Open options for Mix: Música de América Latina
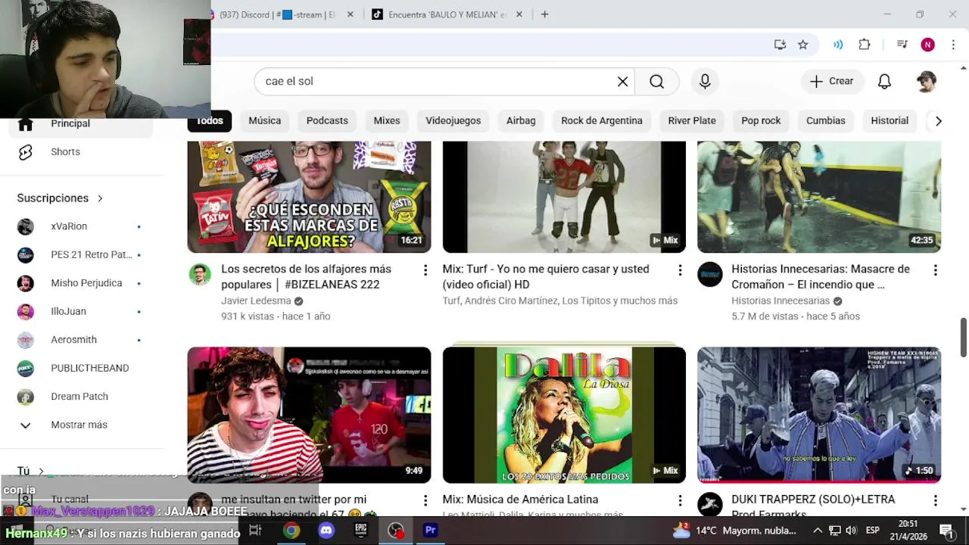The width and height of the screenshot is (969, 545). (680, 500)
